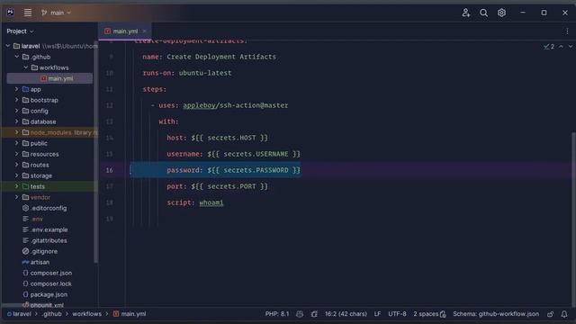Click the whoami script value
Viewport: 576px width, 324px height.
[x=211, y=202]
